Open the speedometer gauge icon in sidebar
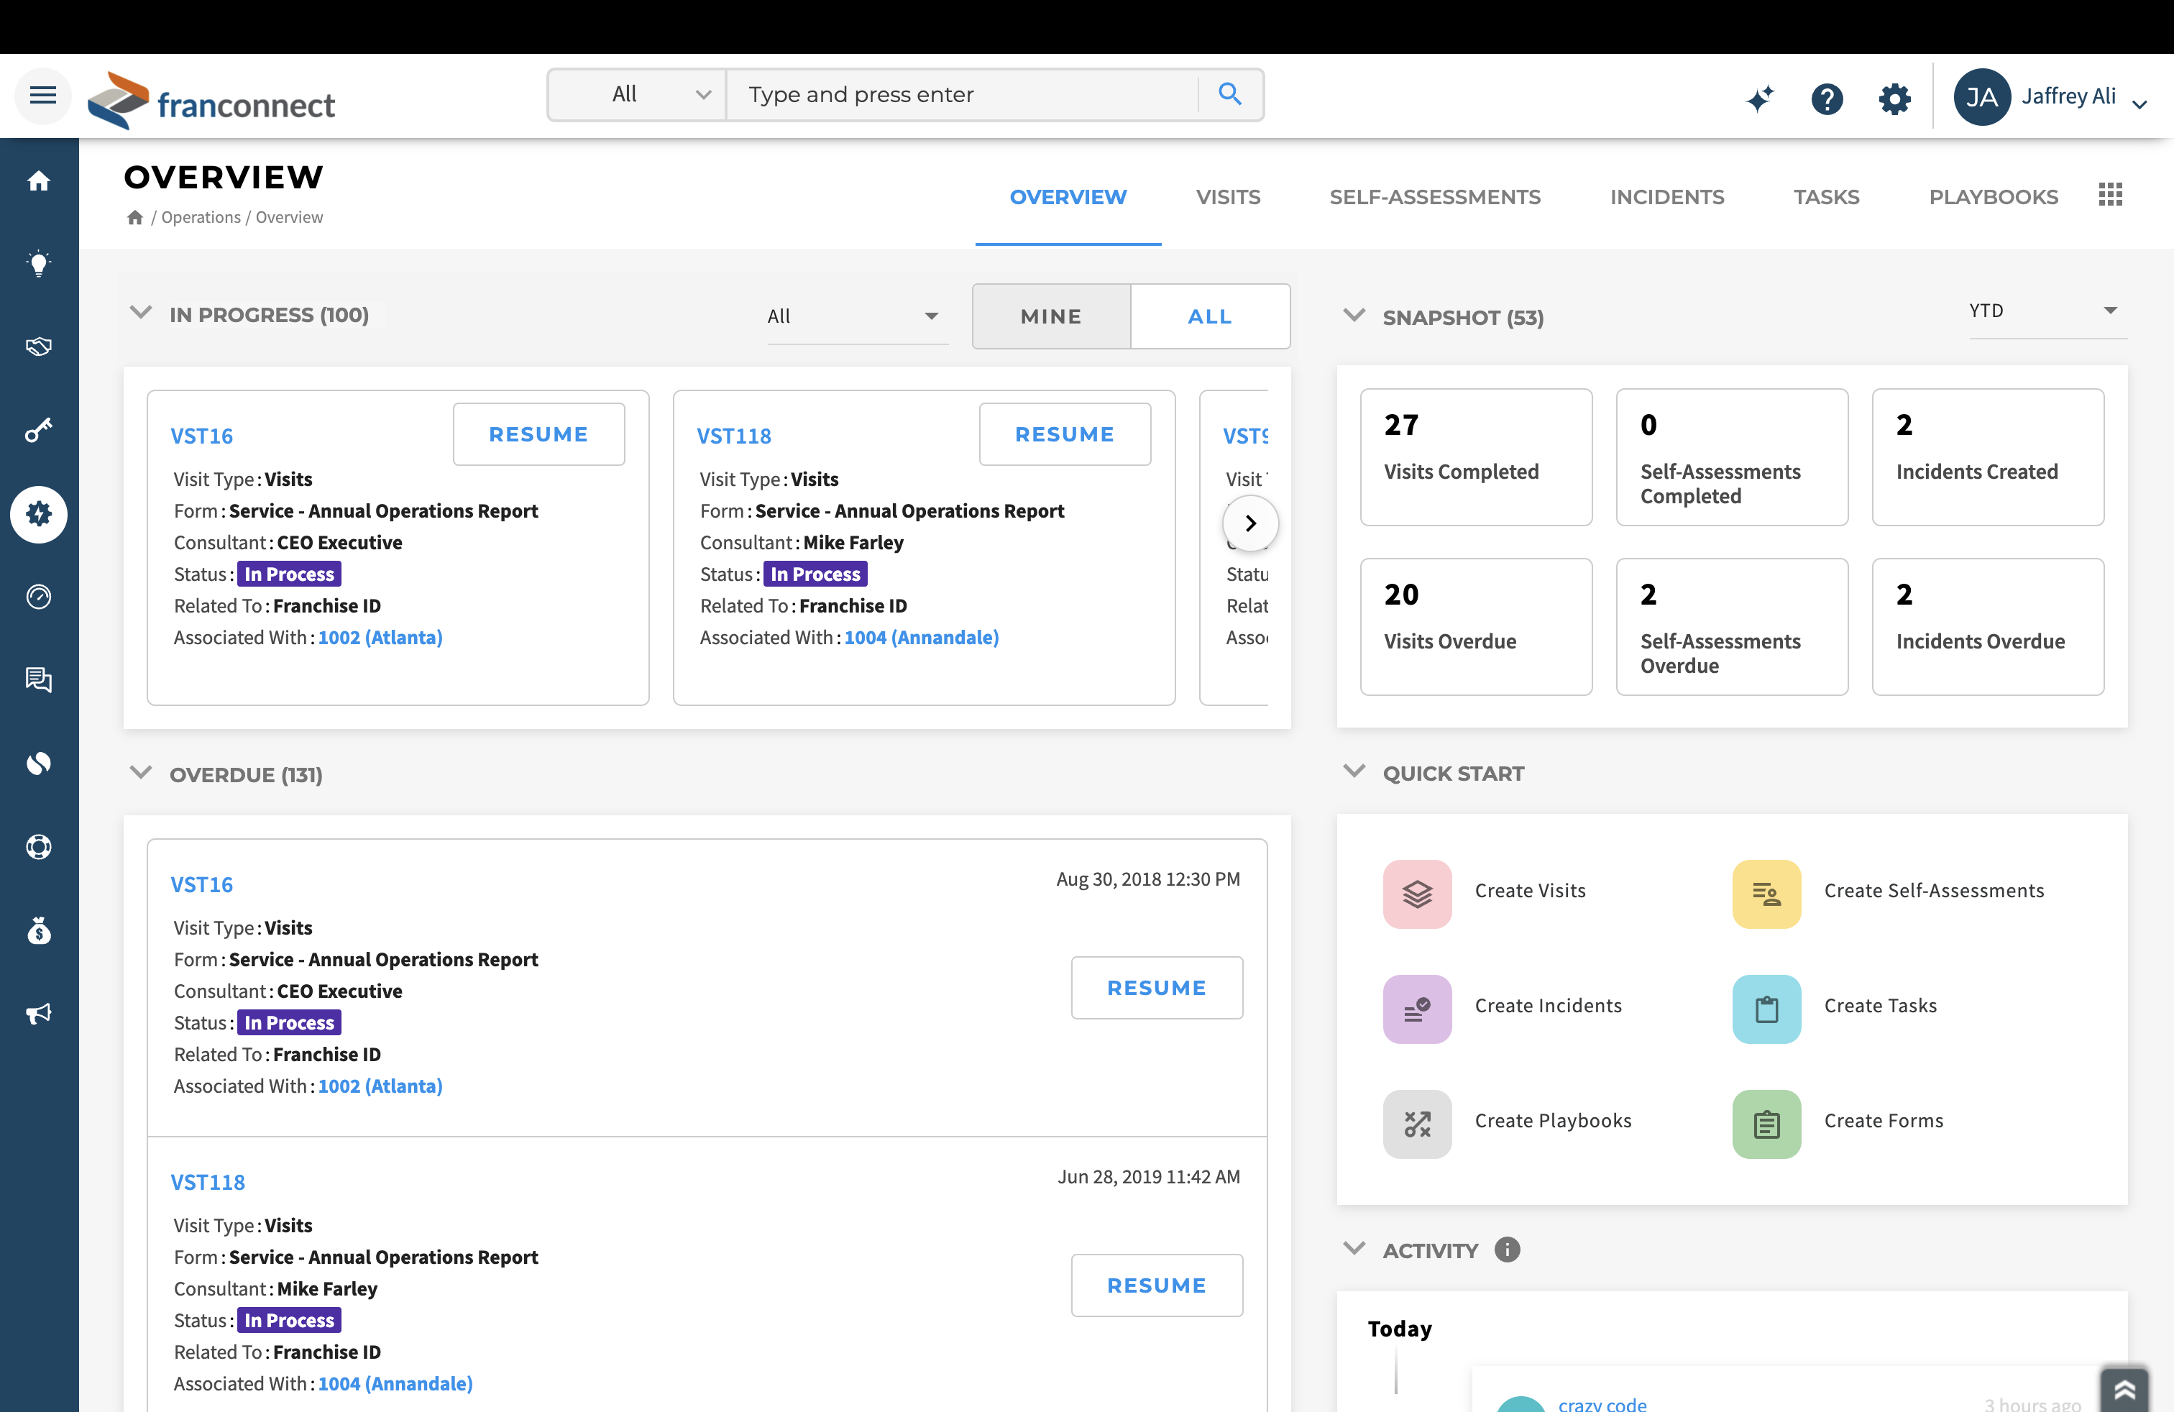Image resolution: width=2174 pixels, height=1412 pixels. [40, 597]
